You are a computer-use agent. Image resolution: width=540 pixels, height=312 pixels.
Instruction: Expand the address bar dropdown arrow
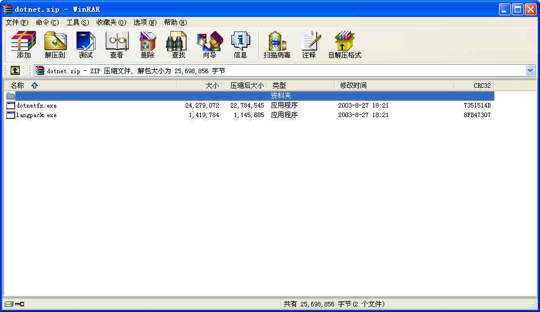pos(530,70)
